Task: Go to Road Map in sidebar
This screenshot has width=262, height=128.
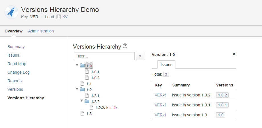Action: (x=17, y=64)
